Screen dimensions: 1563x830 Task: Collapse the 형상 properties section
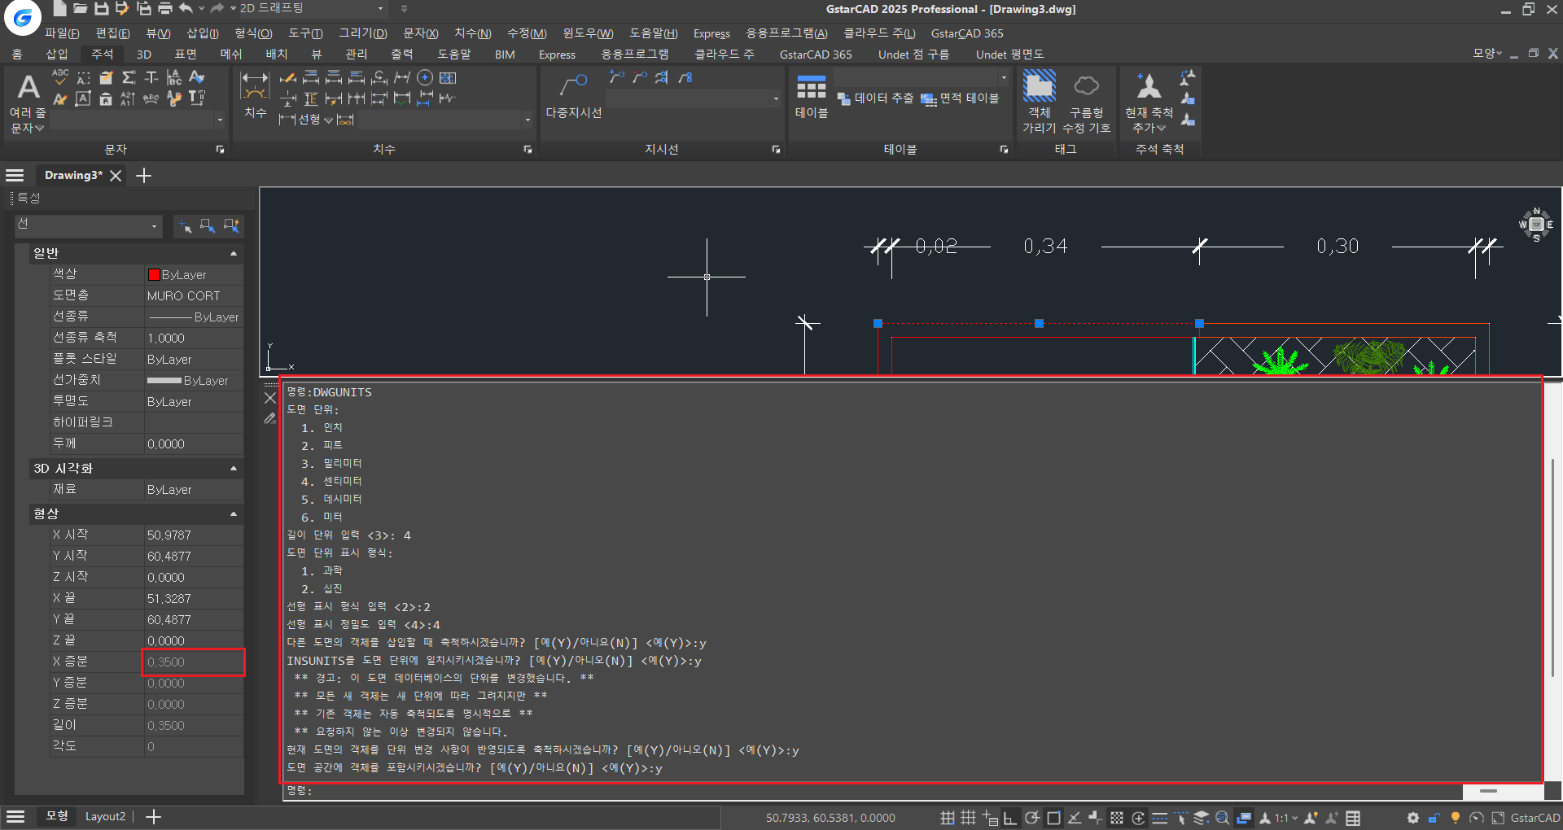(234, 513)
